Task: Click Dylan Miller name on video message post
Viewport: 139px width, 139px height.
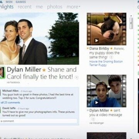Action: (99, 110)
